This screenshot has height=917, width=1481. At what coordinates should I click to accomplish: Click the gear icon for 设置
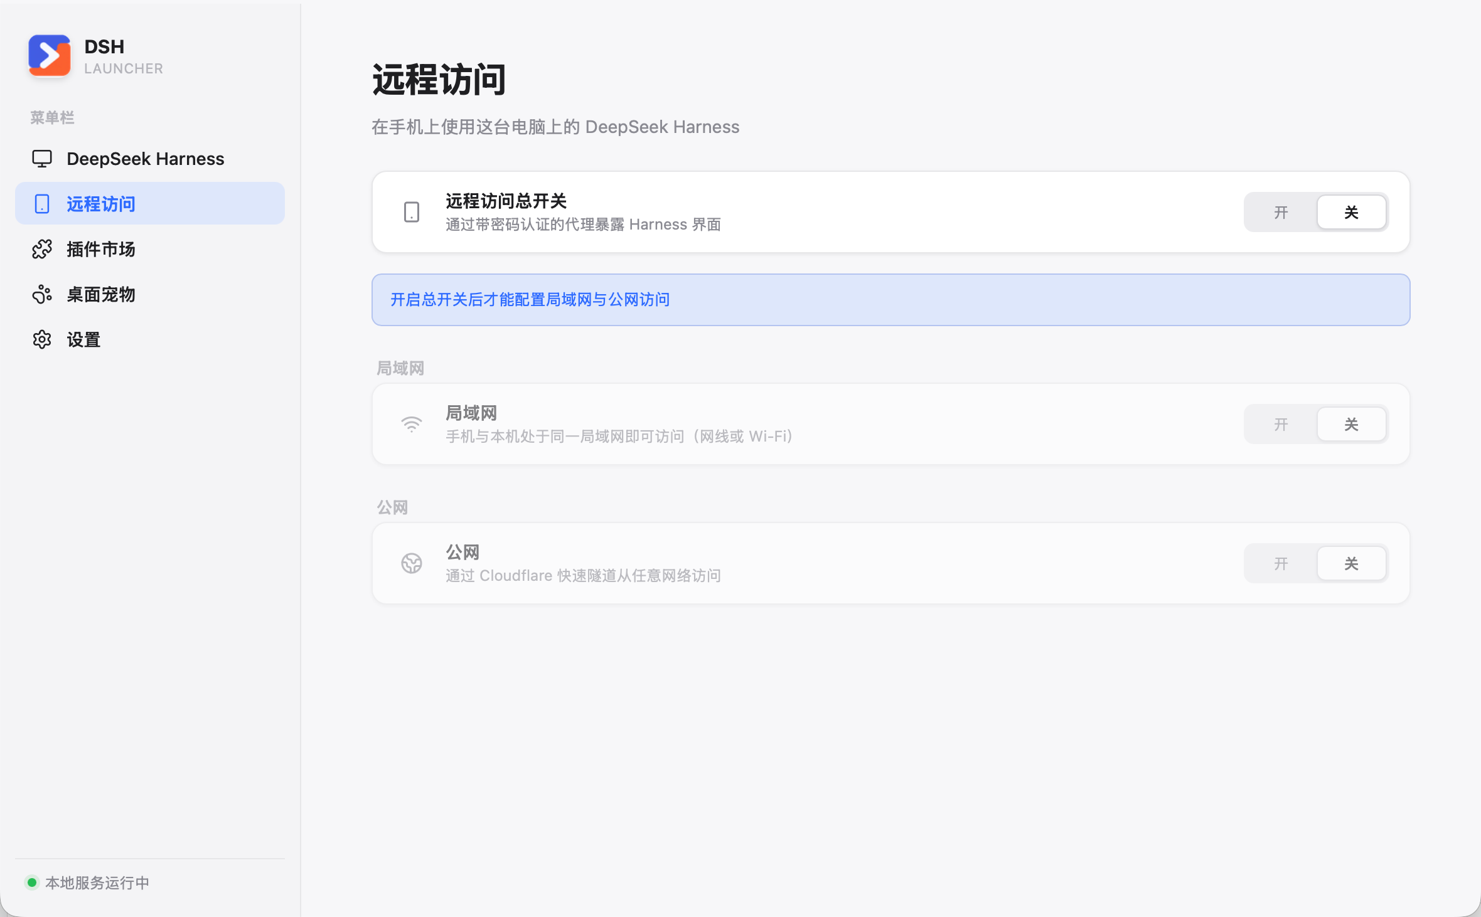42,339
